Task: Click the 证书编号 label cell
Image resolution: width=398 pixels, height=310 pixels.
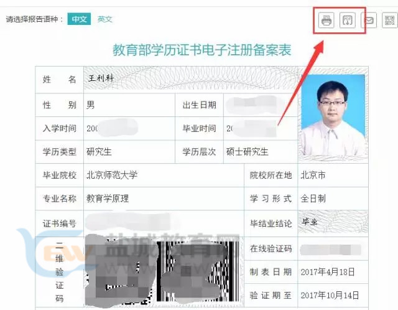Action: [59, 223]
